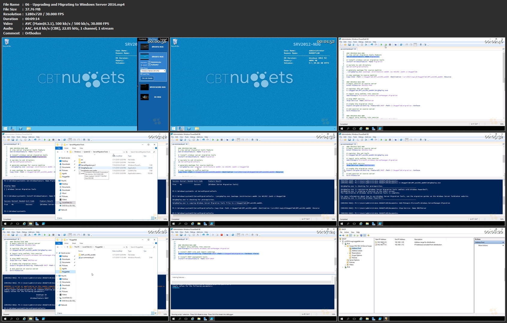This screenshot has height=323, width=507.
Task: Click Open folder icon in 00:03:42 ISE toolbar
Action: point(9,140)
